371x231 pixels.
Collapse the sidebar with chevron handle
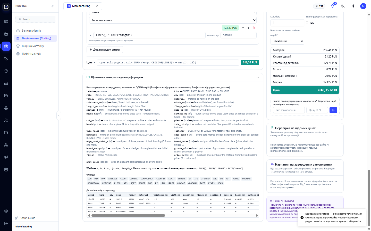tap(59, 115)
